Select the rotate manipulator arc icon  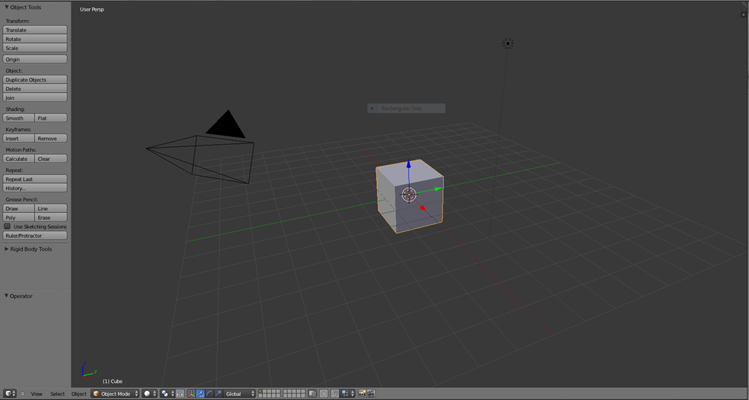click(209, 394)
